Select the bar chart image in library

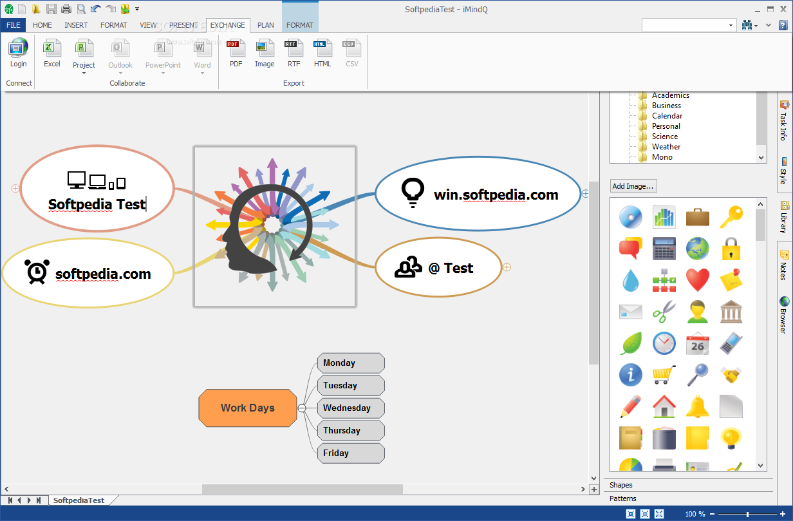[664, 216]
